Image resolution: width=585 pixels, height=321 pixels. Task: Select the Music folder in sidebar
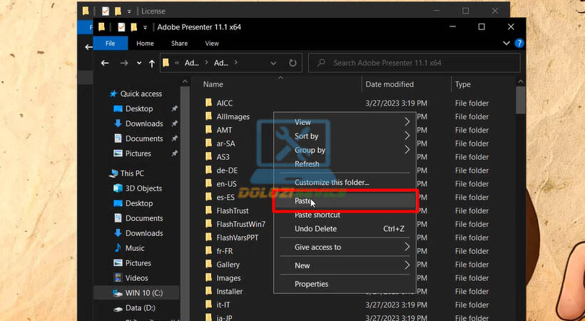(135, 248)
